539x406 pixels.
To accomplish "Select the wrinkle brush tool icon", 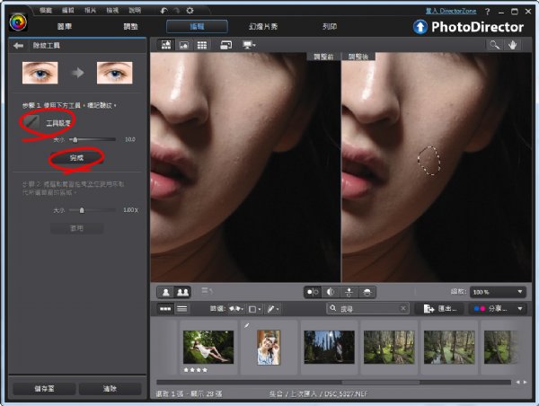I will click(x=31, y=120).
